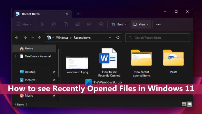Viewport: 202px width, 114px height.
Task: Switch to details list view
Action: 184,104
